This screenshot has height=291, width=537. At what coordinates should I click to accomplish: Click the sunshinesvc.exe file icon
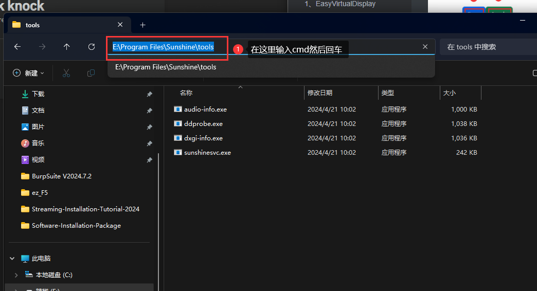[x=178, y=152]
